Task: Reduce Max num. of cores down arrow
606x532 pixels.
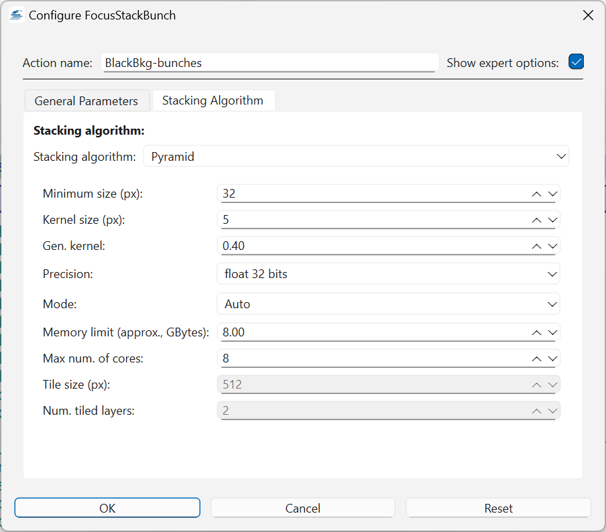Action: (x=552, y=358)
